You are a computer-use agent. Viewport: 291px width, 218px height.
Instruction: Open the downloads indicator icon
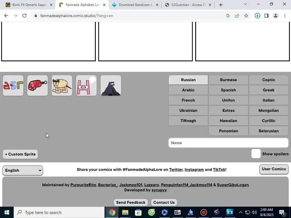[257, 16]
